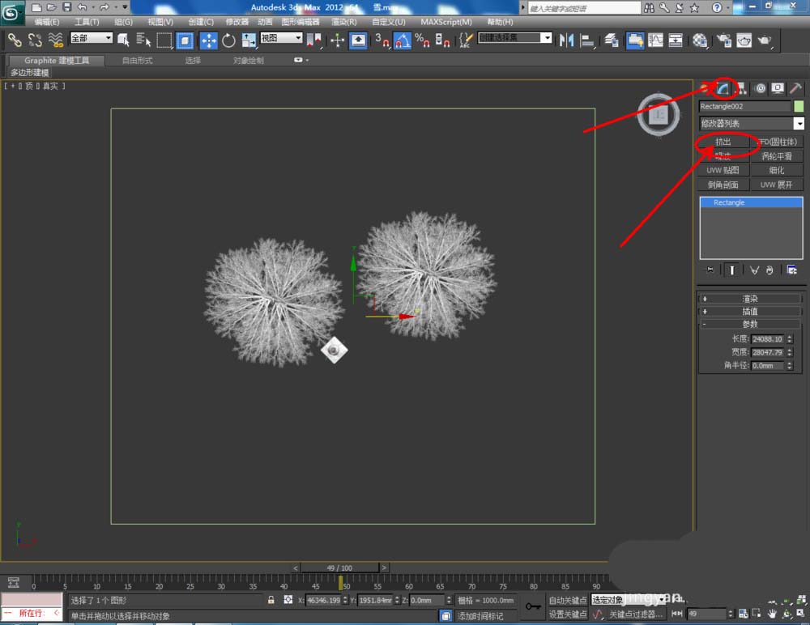This screenshot has height=625, width=810.
Task: Click the Mirror tool icon
Action: tap(567, 40)
